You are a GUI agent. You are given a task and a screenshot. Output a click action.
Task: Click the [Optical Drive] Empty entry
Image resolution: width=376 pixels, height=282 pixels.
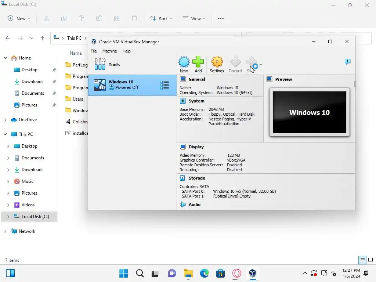(232, 196)
